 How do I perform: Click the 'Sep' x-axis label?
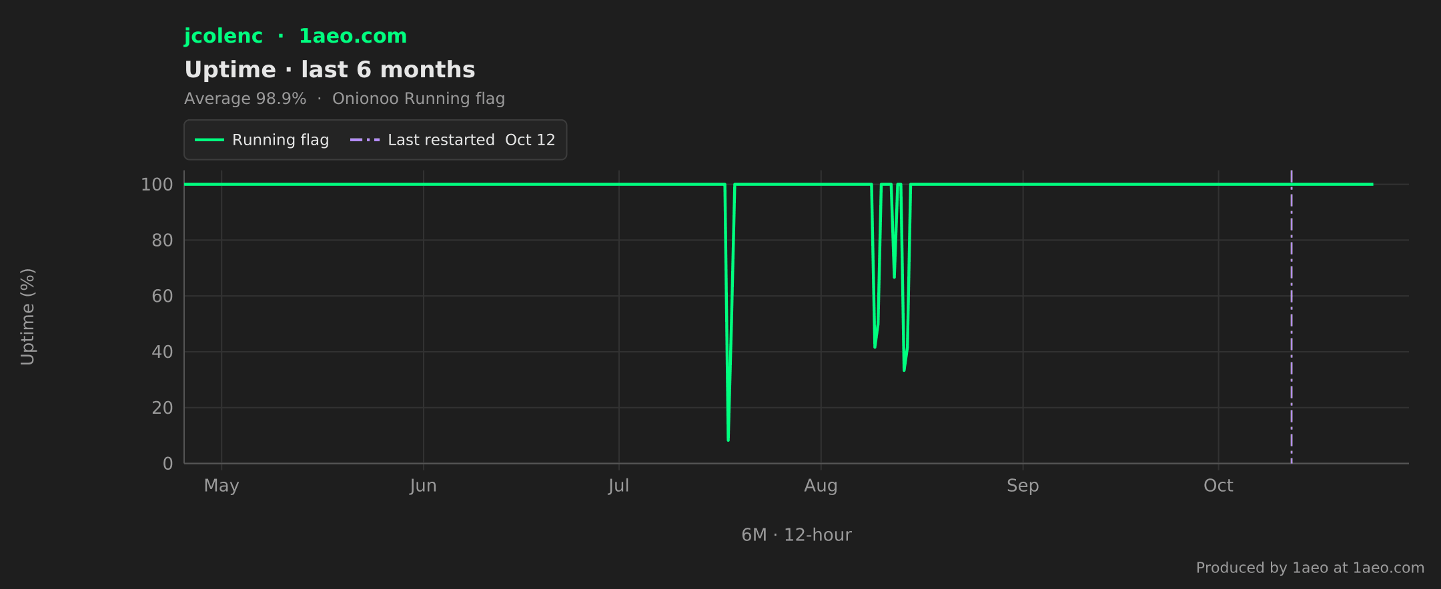coord(1023,486)
